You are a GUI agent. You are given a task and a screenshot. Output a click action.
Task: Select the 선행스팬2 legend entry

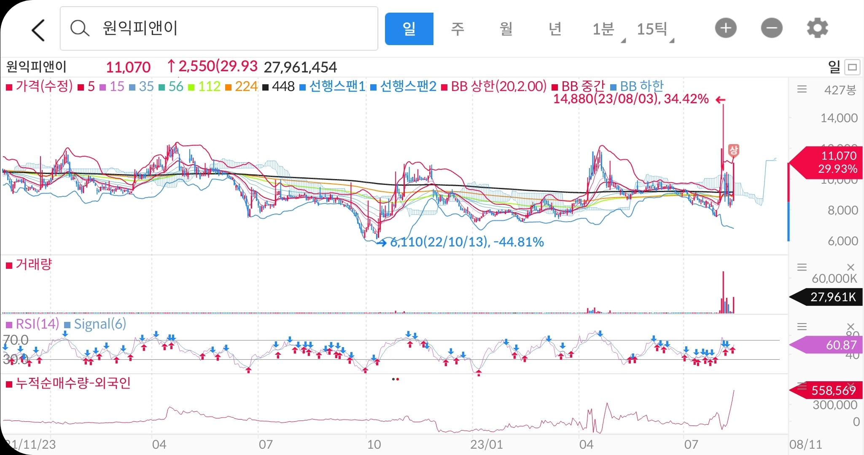coord(403,86)
